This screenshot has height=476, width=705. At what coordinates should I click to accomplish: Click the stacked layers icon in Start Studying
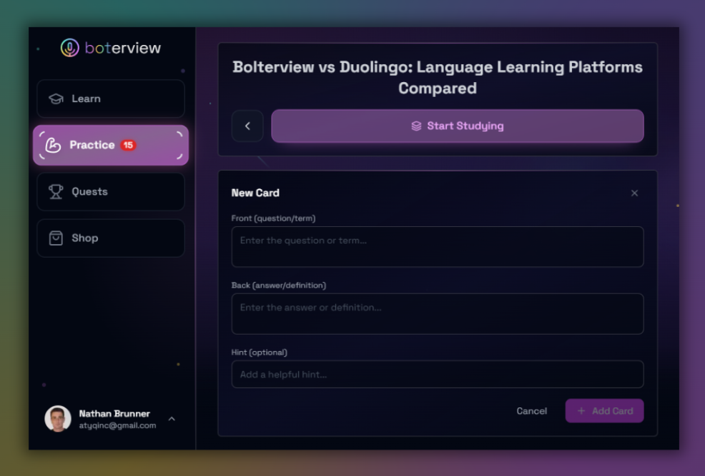[x=416, y=126]
